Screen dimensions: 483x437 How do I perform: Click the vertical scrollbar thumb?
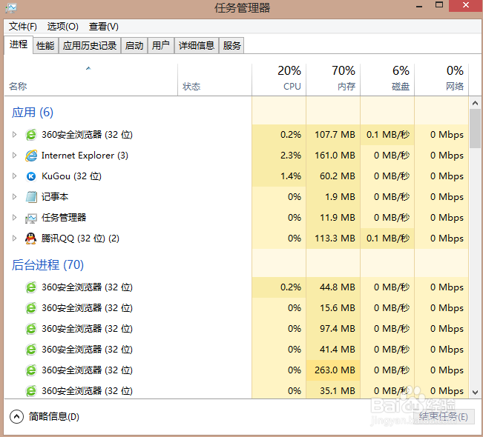tap(475, 129)
